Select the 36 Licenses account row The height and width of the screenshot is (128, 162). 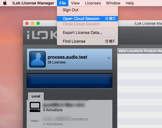pos(70,59)
